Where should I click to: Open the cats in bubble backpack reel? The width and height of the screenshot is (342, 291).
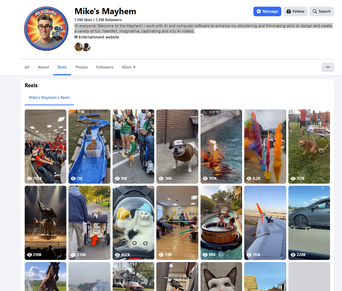(133, 223)
